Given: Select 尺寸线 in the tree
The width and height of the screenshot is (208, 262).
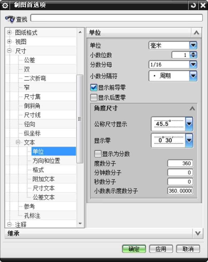Looking at the screenshot, I should click(x=32, y=115).
